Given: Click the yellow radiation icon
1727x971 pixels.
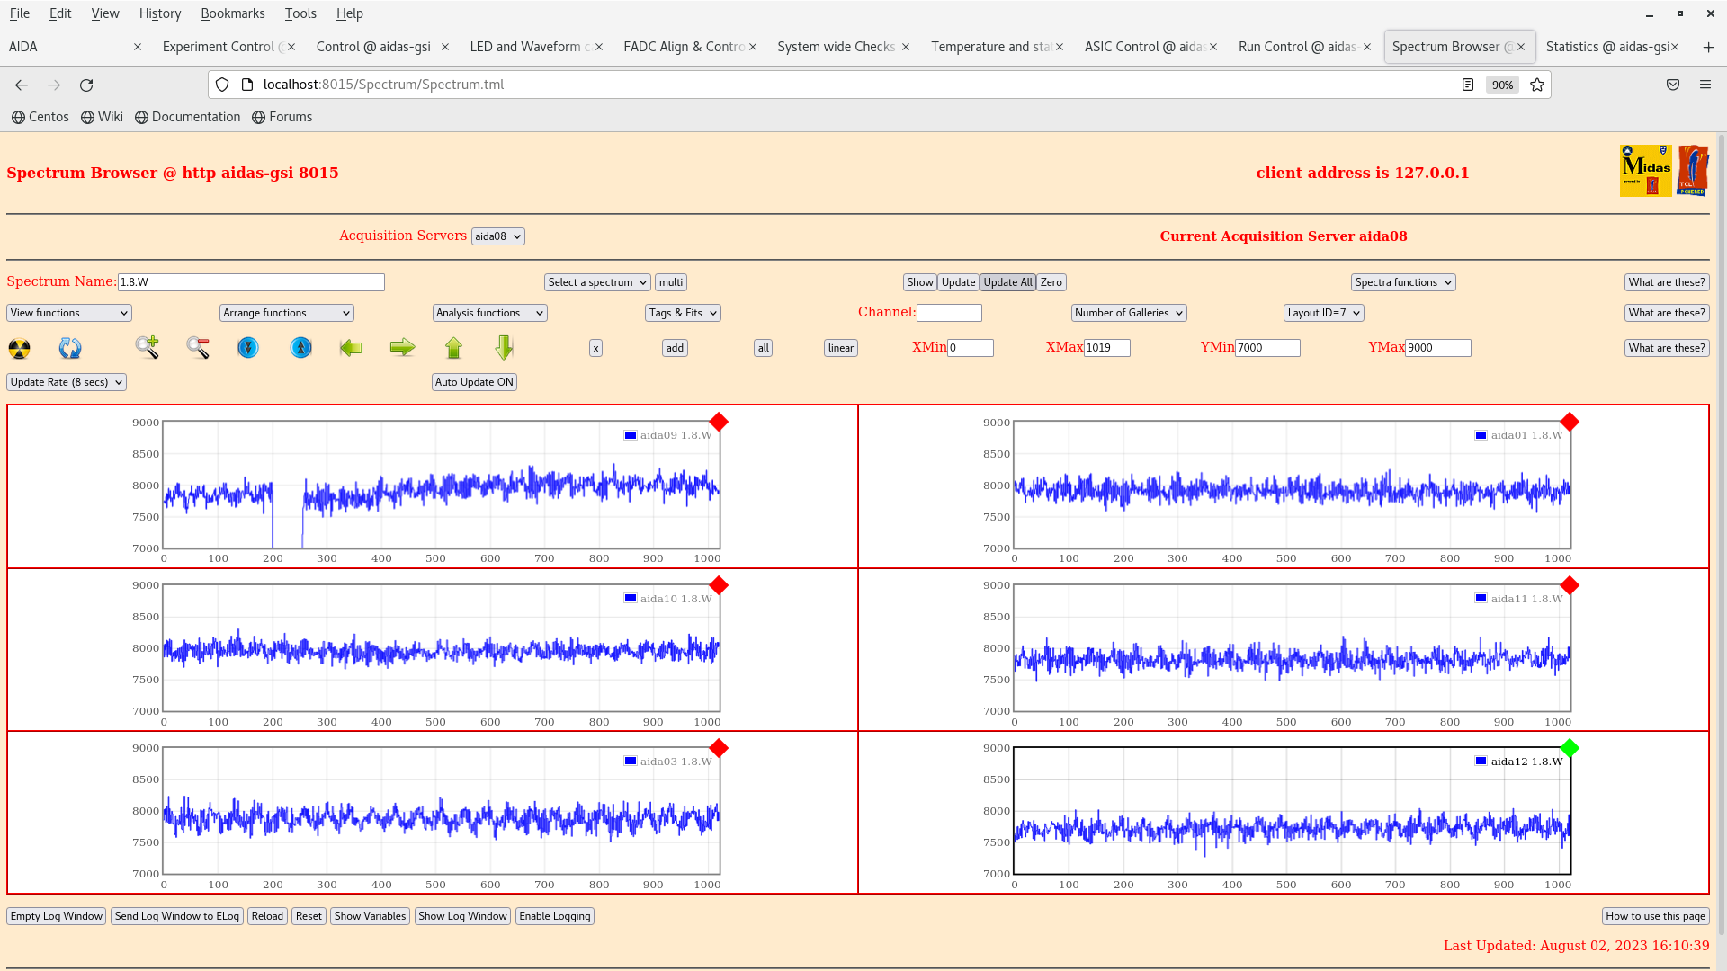Looking at the screenshot, I should [x=19, y=348].
